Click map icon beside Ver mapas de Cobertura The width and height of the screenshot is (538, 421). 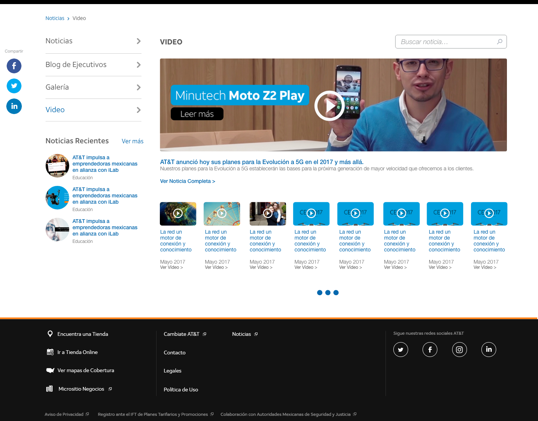point(50,370)
